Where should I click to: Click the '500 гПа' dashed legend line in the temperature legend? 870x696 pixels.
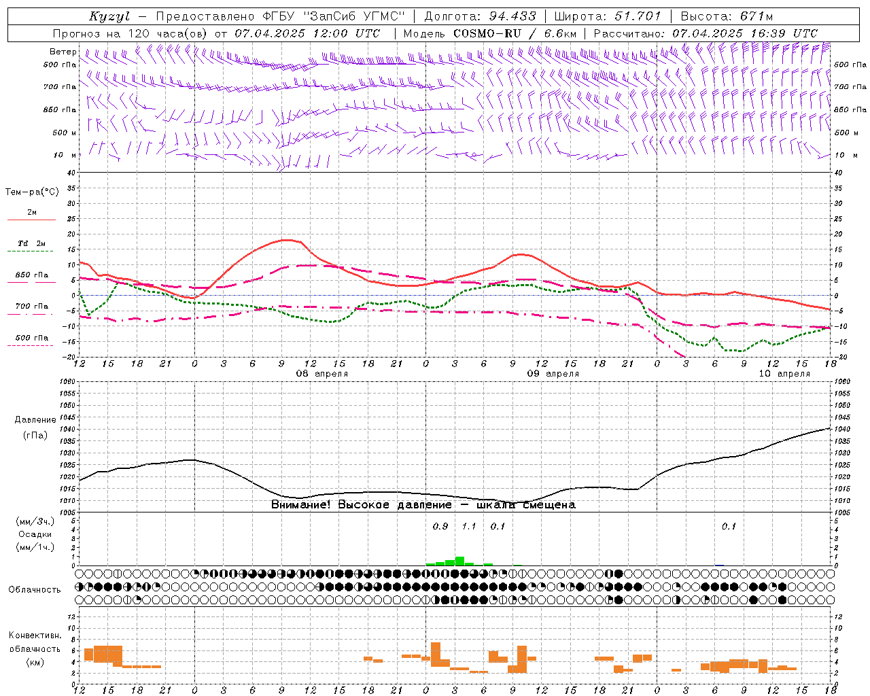click(31, 346)
